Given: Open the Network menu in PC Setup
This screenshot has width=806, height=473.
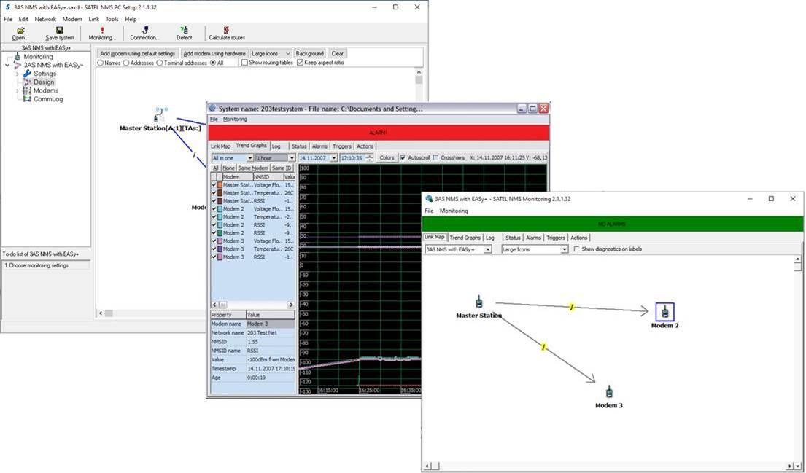Looking at the screenshot, I should pyautogui.click(x=45, y=19).
